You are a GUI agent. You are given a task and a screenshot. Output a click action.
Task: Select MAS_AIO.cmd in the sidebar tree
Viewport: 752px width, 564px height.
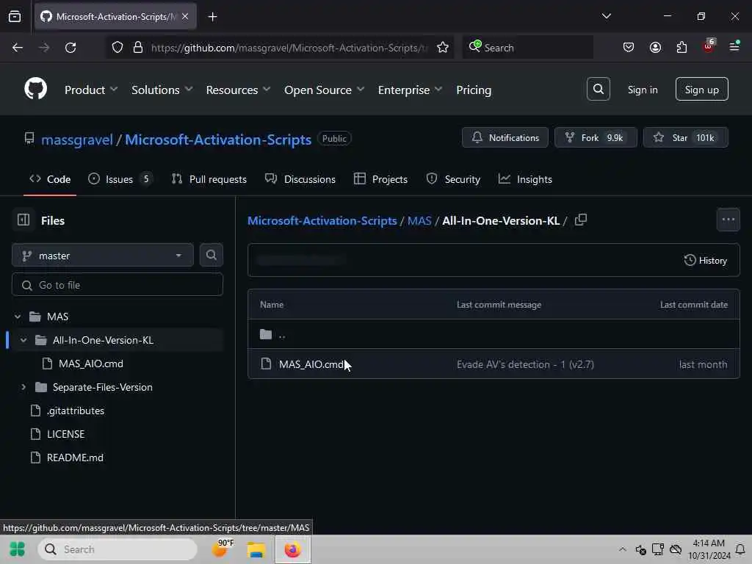click(90, 364)
